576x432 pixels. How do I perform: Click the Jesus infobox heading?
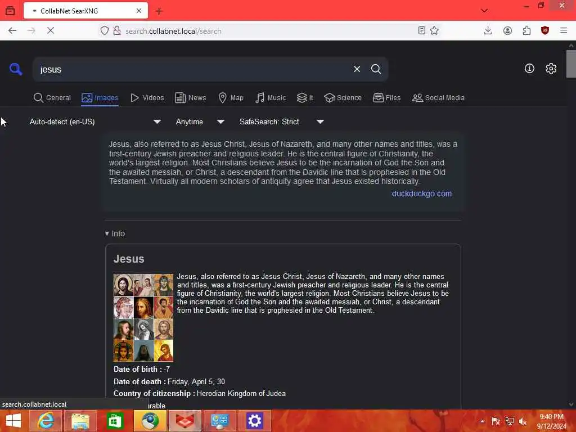[129, 259]
